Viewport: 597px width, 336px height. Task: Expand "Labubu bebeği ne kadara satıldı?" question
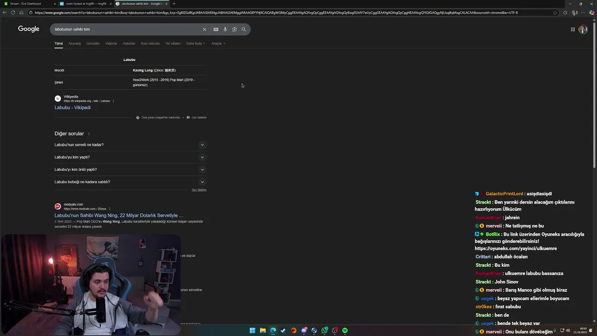130,182
